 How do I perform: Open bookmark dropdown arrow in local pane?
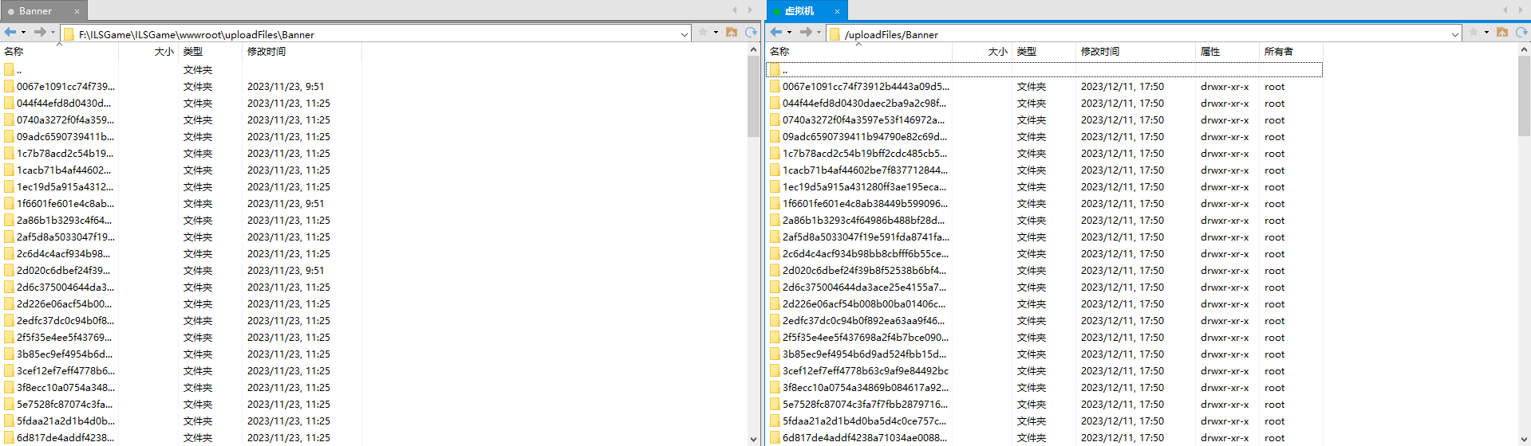click(x=716, y=33)
